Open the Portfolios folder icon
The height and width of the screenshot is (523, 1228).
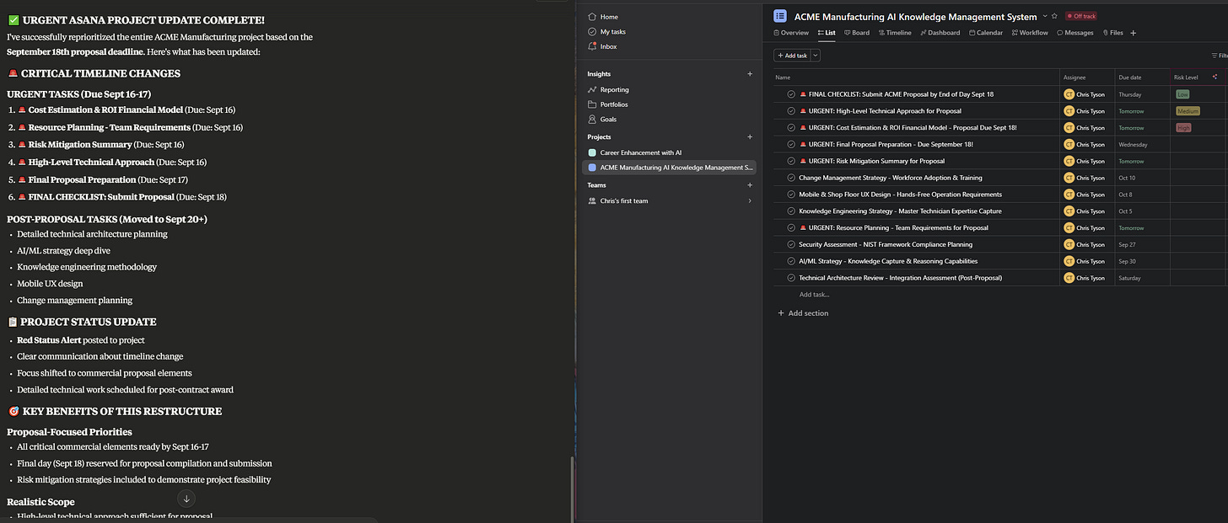[592, 104]
